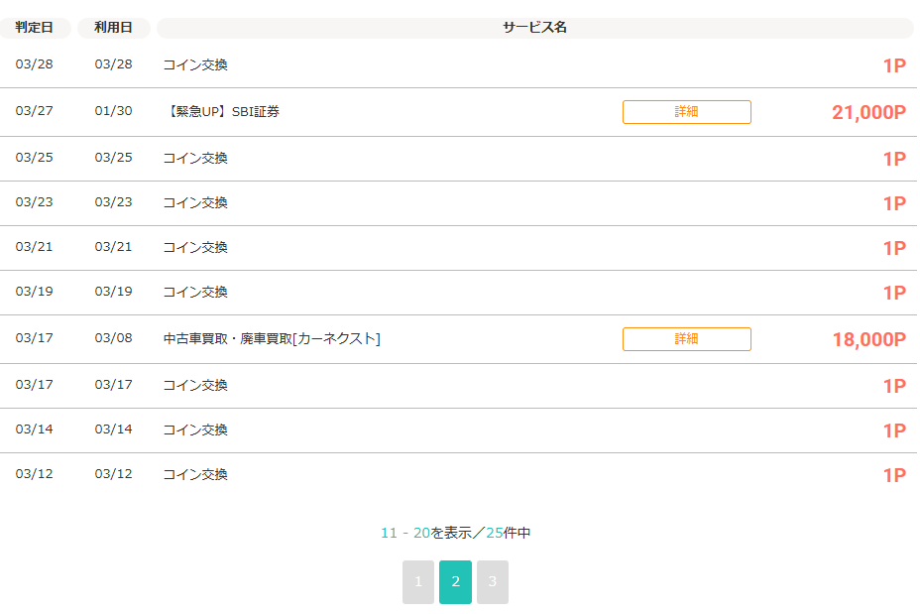The width and height of the screenshot is (920, 614).
Task: Jump to page 3 of results
Action: pos(492,582)
